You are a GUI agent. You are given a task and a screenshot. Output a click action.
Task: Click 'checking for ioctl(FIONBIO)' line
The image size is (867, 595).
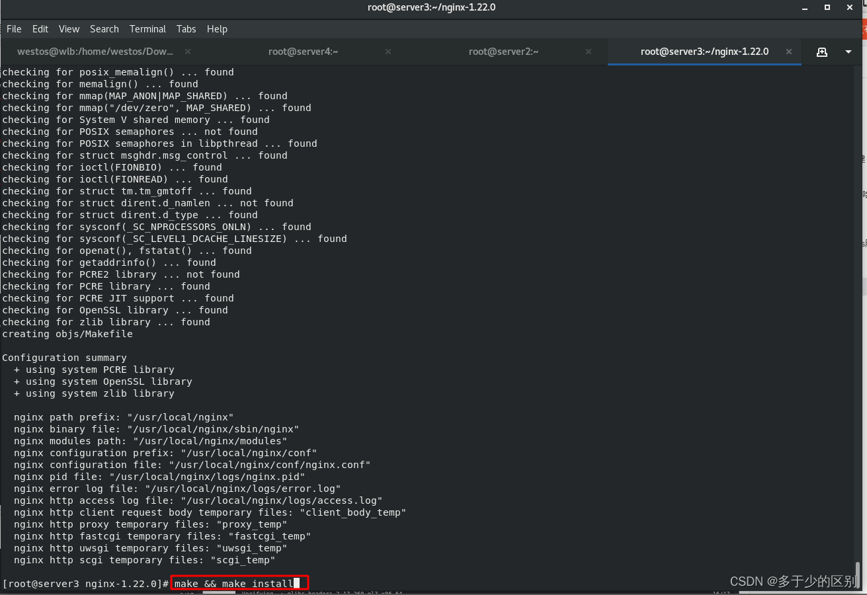(x=112, y=167)
